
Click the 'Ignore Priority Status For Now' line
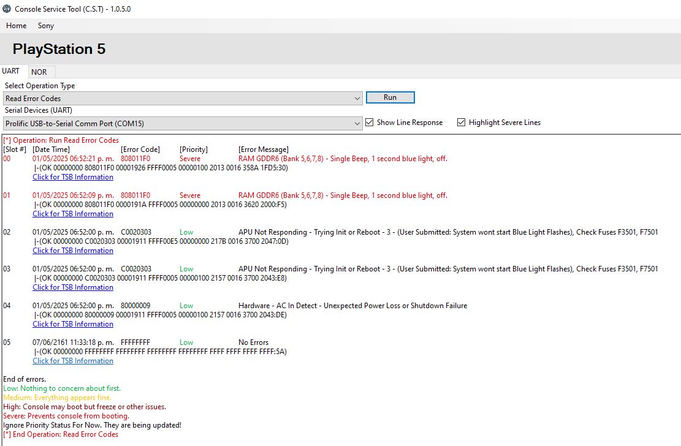click(x=92, y=425)
